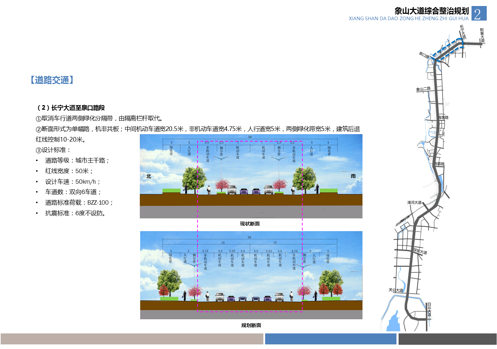Click the blue page number 2 box
Image resolution: width=497 pixels, height=349 pixels.
[x=479, y=13]
